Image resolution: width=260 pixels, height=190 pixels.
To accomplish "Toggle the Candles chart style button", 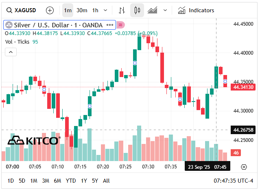I will (x=137, y=10).
